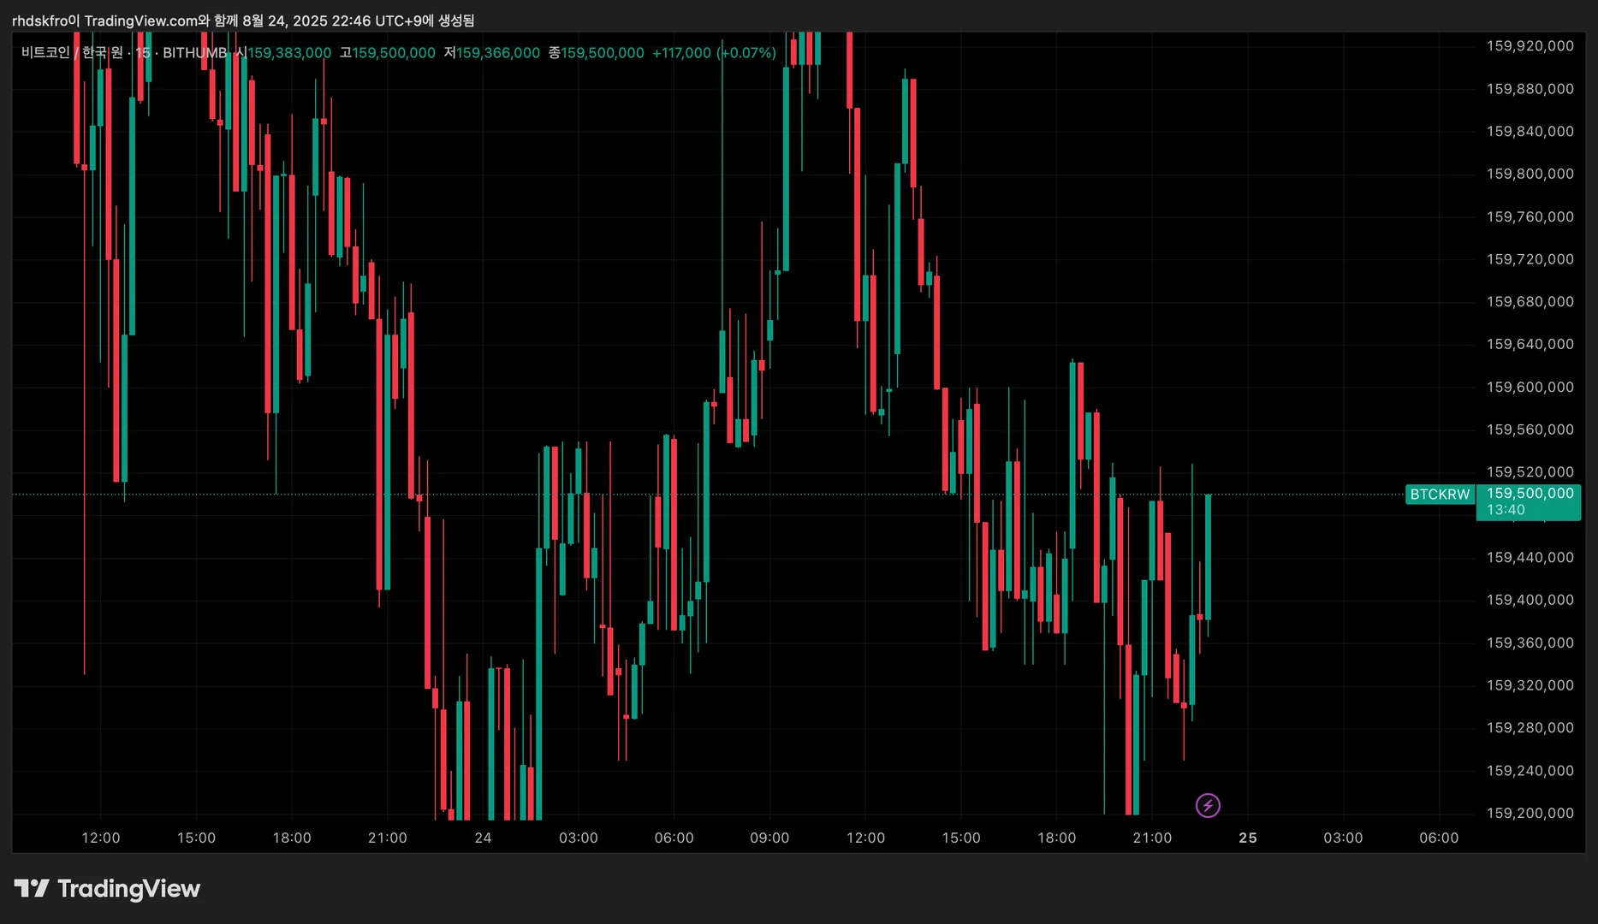Click the 159,680,000 price axis label
This screenshot has width=1598, height=924.
pyautogui.click(x=1530, y=302)
